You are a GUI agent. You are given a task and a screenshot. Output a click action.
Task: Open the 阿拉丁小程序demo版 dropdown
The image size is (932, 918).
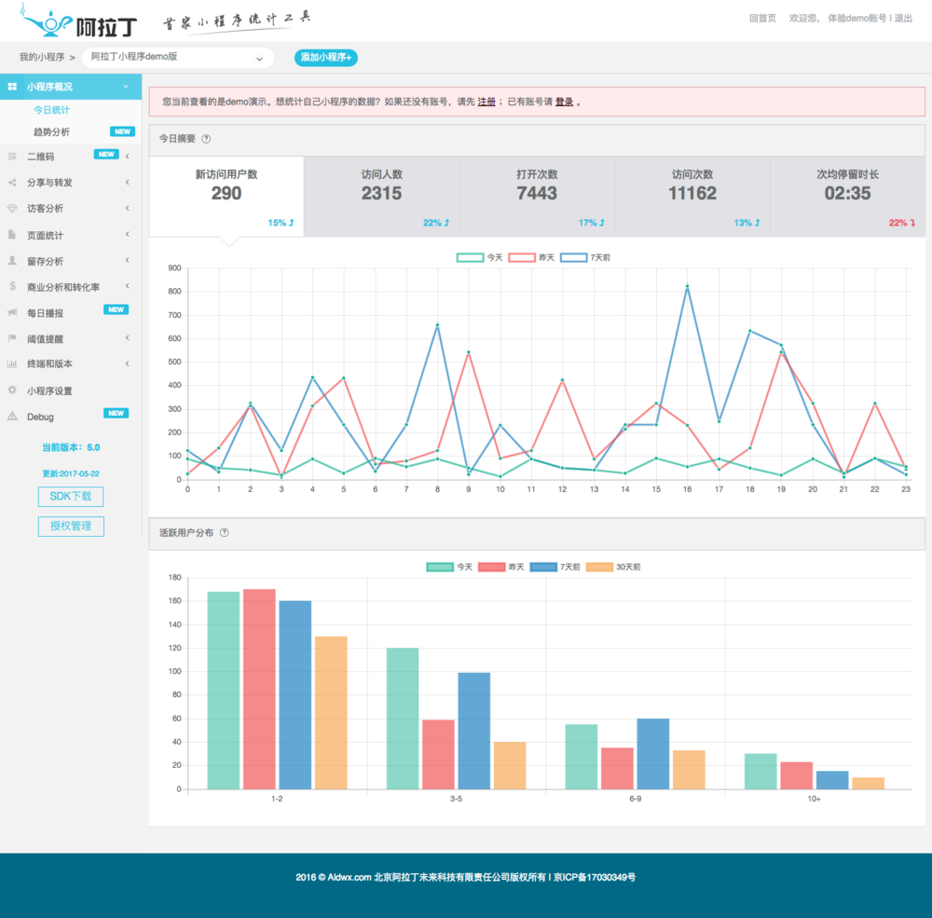click(178, 58)
